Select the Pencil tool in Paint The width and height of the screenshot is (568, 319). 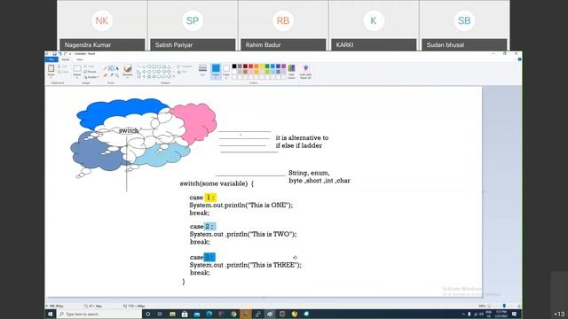pos(105,68)
